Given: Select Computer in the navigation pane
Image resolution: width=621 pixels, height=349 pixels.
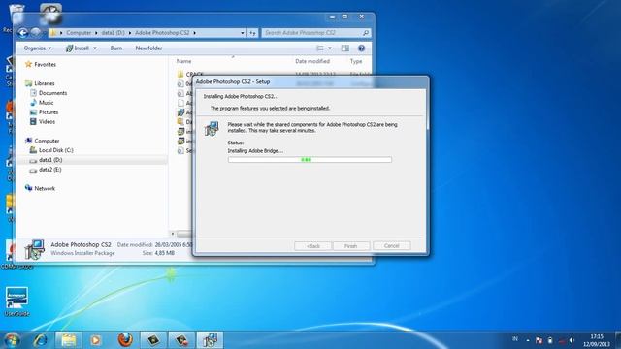Looking at the screenshot, I should click(42, 141).
